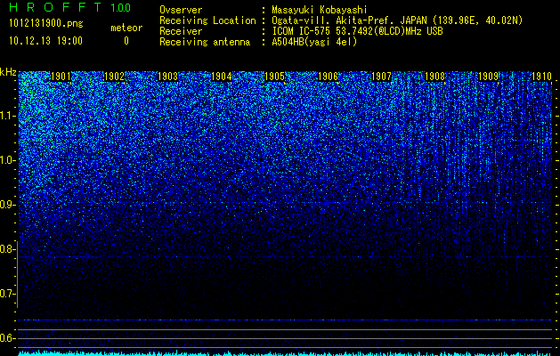Click the meteor count label
This screenshot has width=560, height=356.
point(126,28)
